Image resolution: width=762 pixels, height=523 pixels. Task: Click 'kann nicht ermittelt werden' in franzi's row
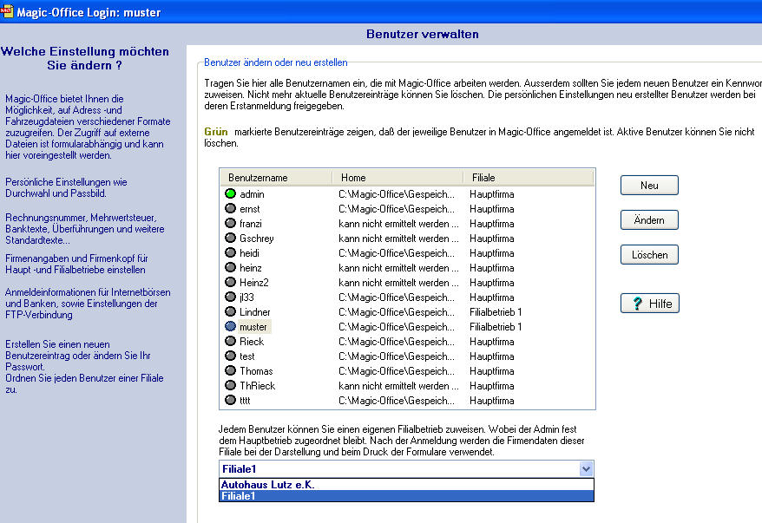(398, 224)
